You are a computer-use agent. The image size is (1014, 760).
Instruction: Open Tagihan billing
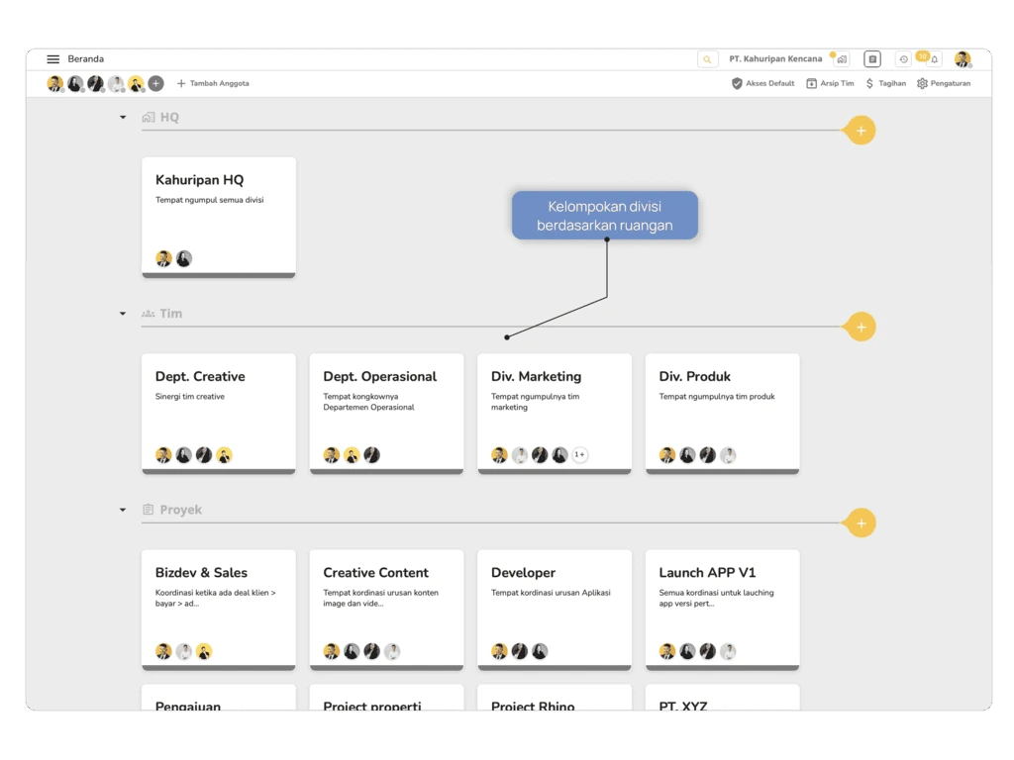pyautogui.click(x=886, y=83)
